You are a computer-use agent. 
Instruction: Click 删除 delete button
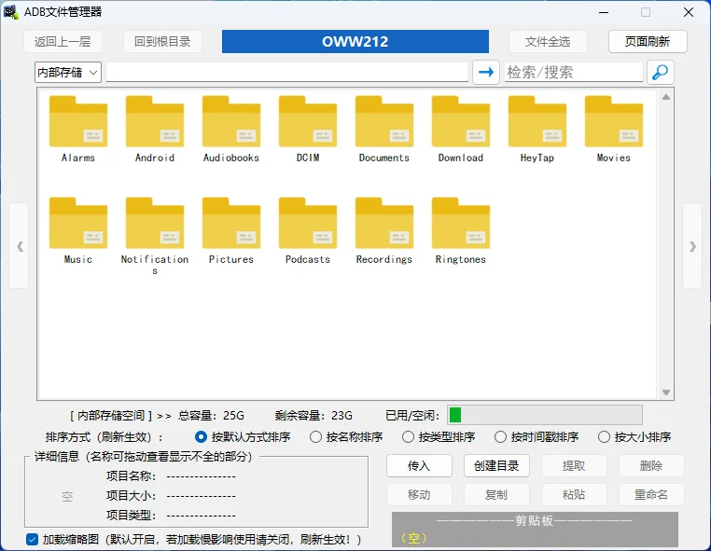[651, 466]
